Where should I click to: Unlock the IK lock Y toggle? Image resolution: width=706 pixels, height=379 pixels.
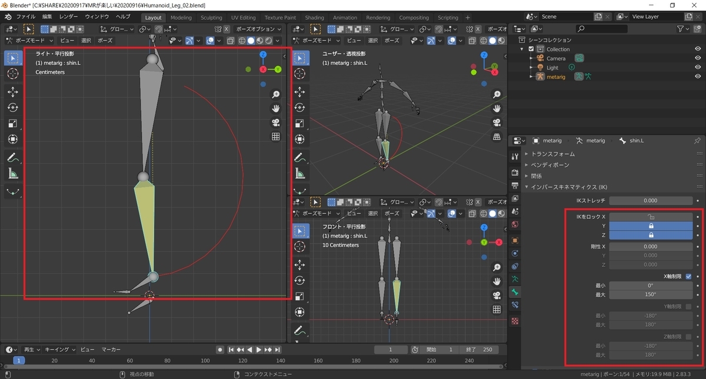651,225
